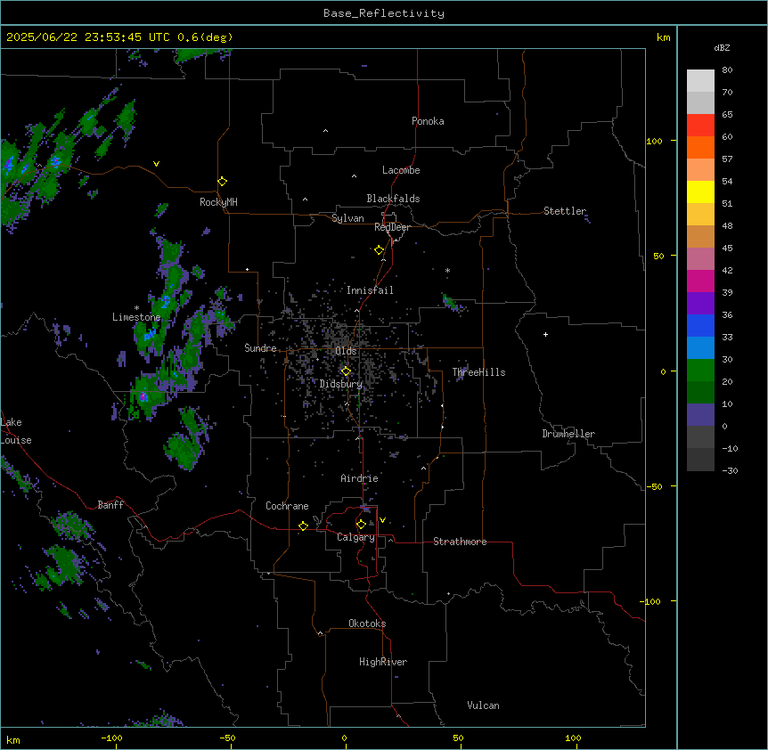
Task: Click the magenta-core storm cell southeast of Limestone
Action: coord(143,396)
